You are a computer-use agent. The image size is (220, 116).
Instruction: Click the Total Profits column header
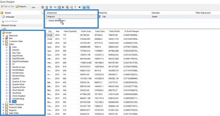[114, 31]
